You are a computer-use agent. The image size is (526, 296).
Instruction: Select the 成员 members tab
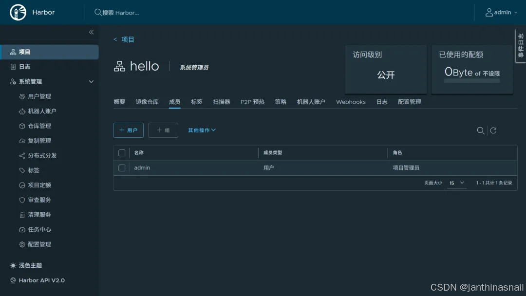pos(174,102)
